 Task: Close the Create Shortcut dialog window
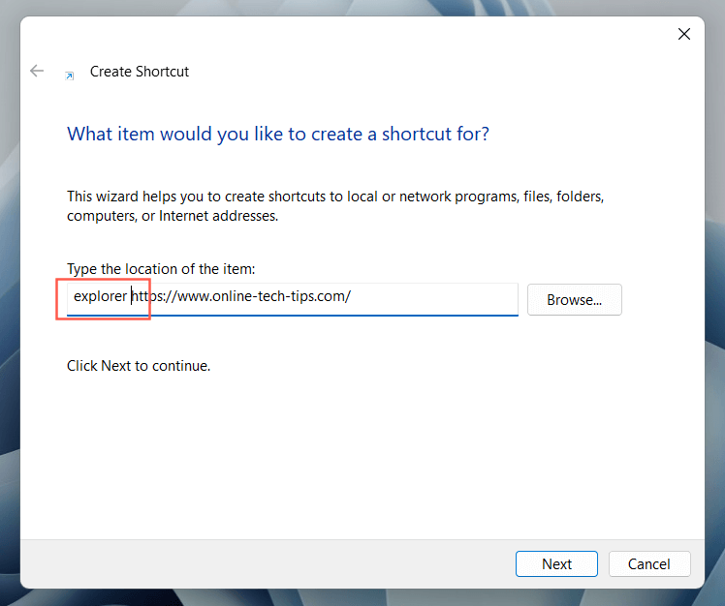click(x=683, y=34)
